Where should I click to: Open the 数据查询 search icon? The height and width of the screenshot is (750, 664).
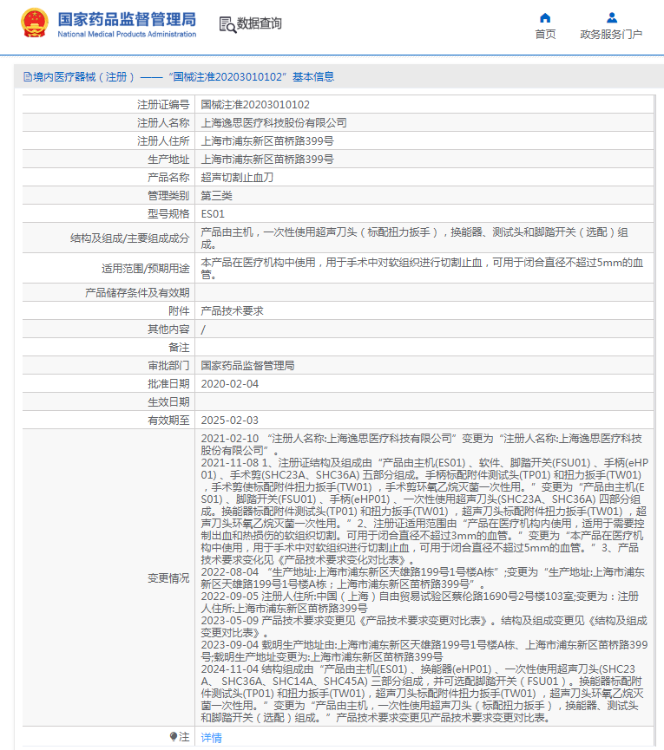pos(227,24)
